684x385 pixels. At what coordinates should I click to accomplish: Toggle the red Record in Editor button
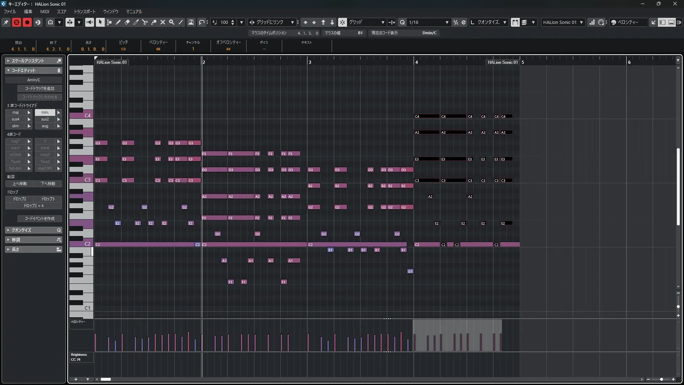tap(27, 22)
